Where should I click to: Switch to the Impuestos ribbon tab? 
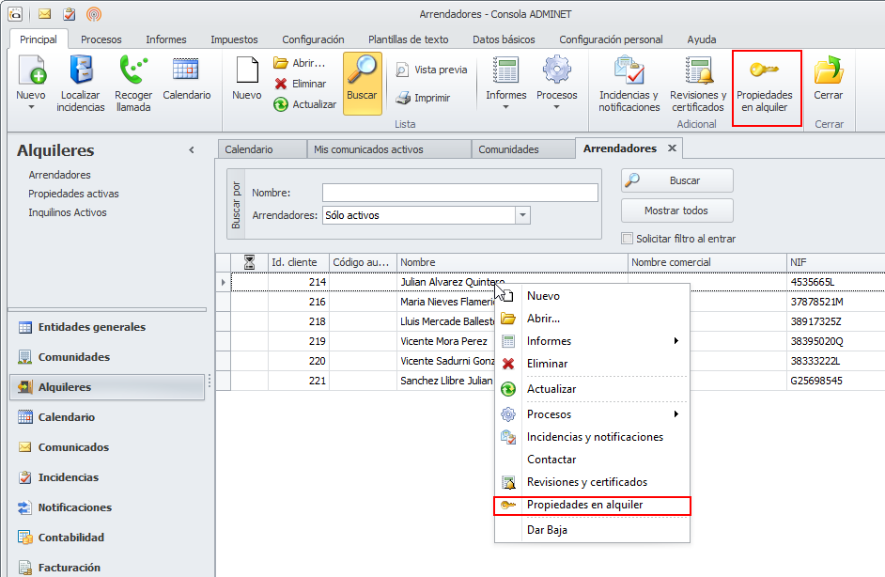[x=234, y=39]
